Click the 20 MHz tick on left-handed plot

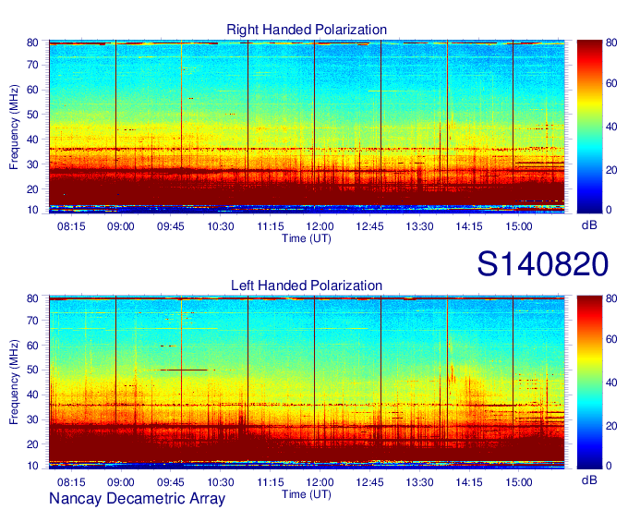point(32,444)
